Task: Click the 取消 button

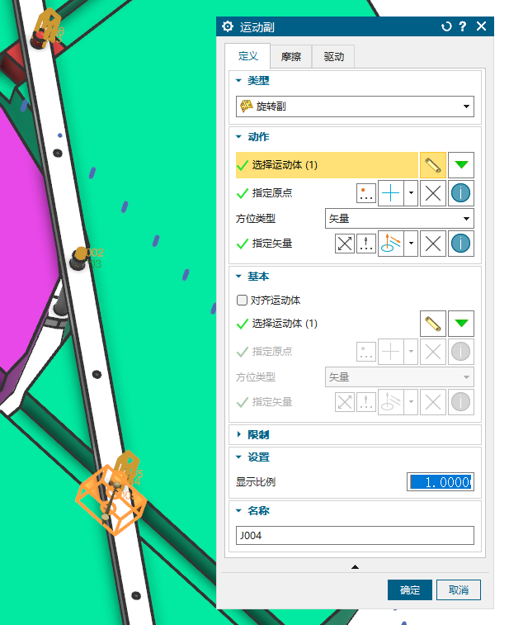Action: 459,590
